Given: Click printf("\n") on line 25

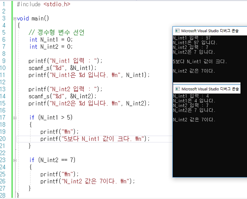Looking at the screenshot, I should pyautogui.click(x=59, y=174).
